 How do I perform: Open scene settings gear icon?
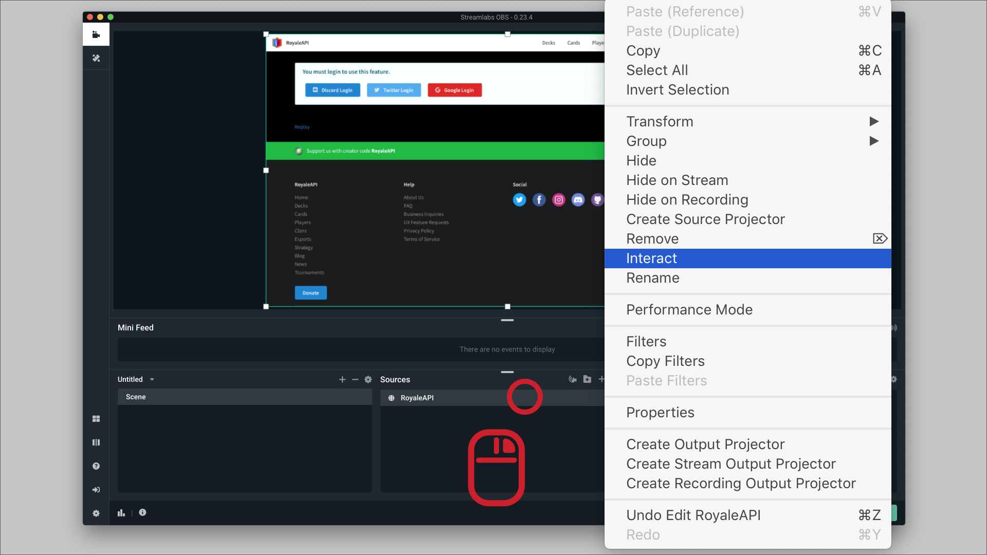368,379
